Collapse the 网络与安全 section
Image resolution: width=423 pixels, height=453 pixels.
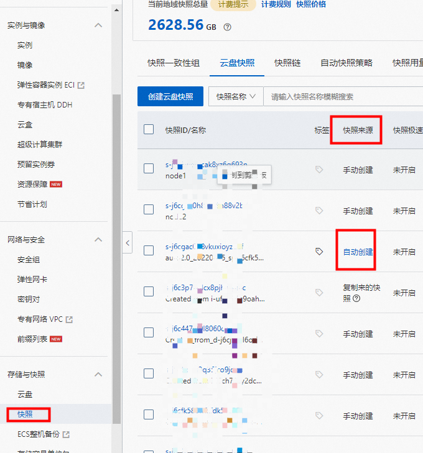point(98,239)
